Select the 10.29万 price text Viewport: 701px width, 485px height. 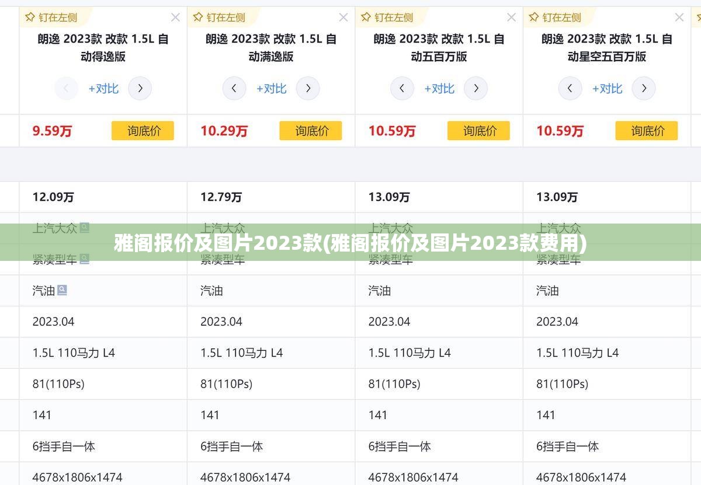[224, 131]
